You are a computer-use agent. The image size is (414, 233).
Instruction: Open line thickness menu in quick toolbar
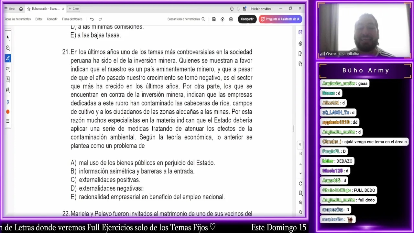point(8,121)
